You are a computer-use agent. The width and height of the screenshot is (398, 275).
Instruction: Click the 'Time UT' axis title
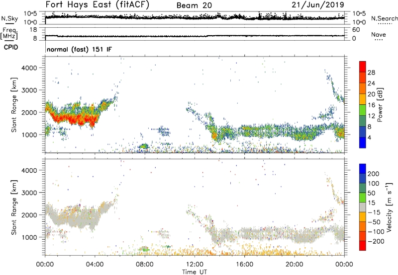(x=195, y=272)
